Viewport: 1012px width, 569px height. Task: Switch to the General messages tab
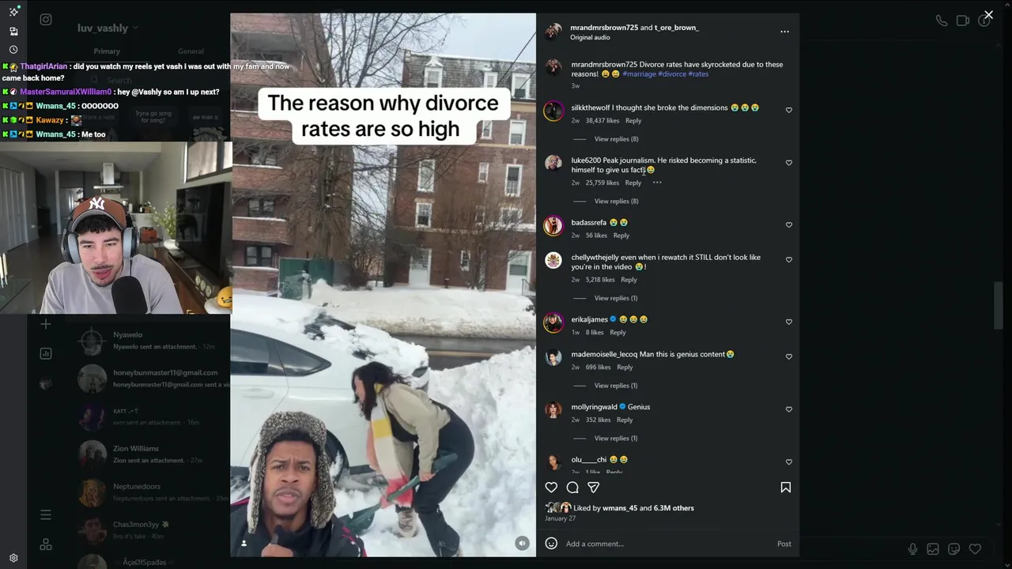(x=191, y=51)
